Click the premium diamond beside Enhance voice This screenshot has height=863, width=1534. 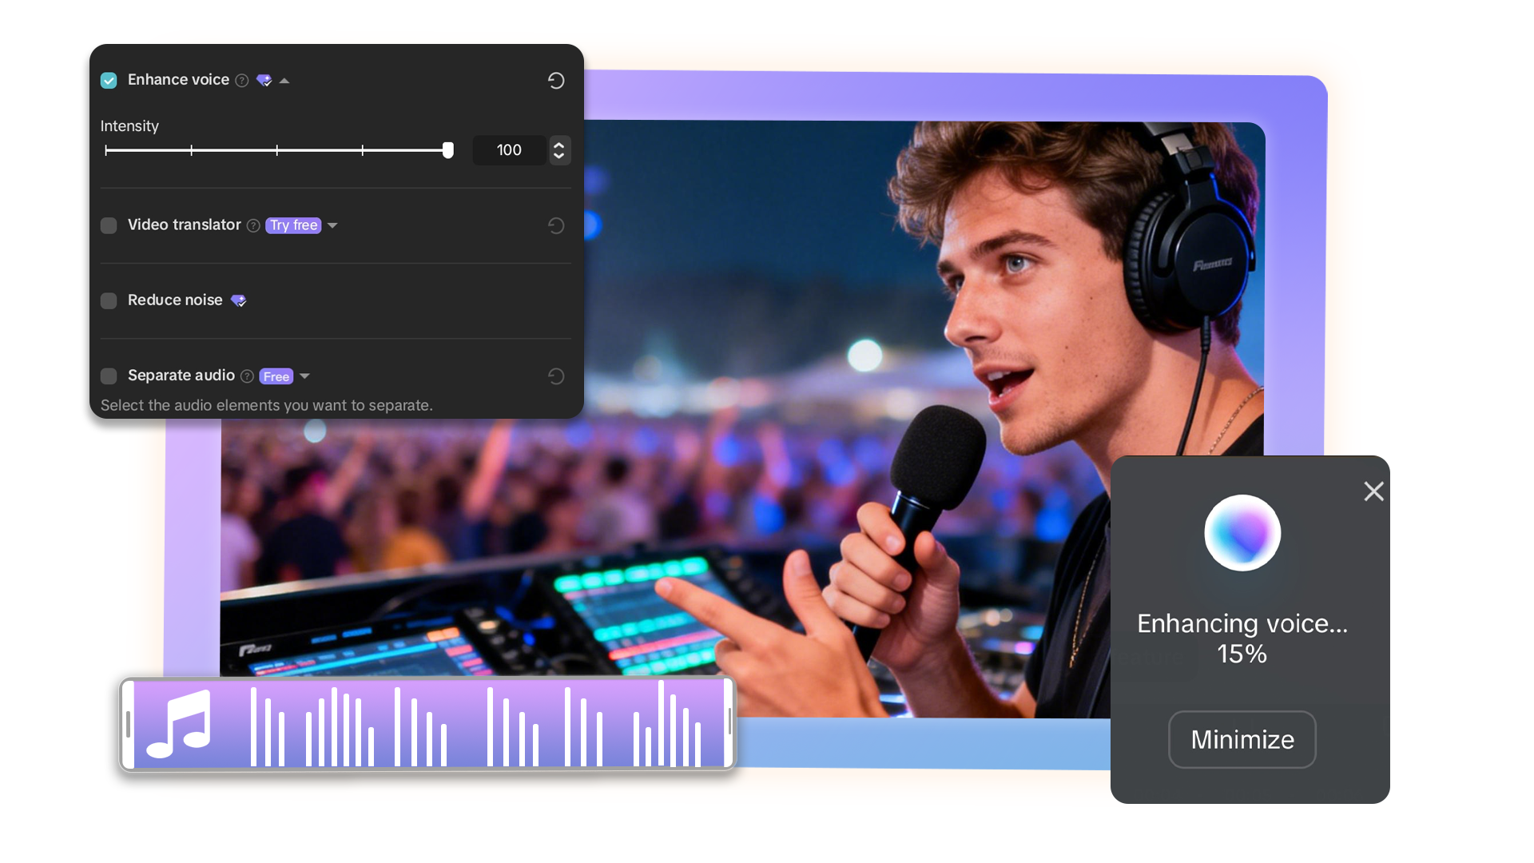click(x=264, y=80)
